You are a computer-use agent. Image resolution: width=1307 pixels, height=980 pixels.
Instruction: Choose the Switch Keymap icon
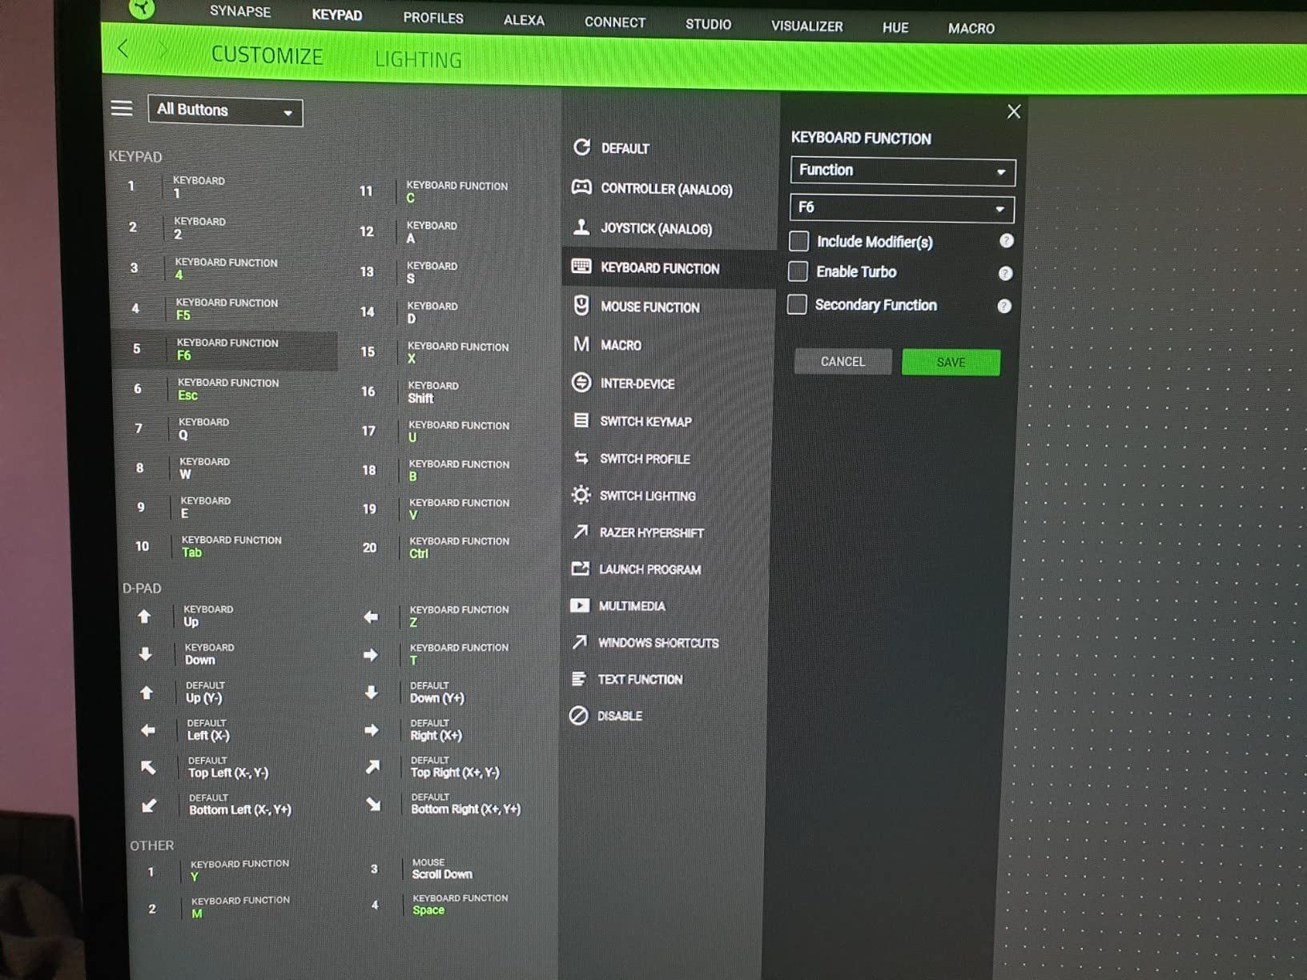point(581,420)
